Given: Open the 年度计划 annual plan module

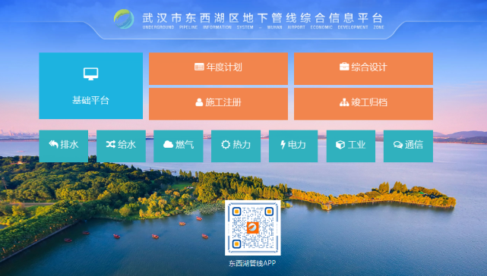Looking at the screenshot, I should (x=218, y=68).
